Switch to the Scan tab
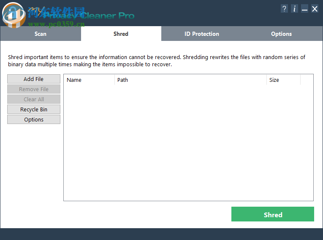Screen dimensions: 323x240 point(41,34)
